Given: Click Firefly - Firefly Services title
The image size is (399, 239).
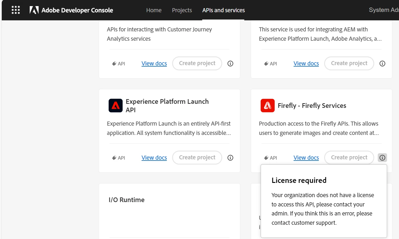Looking at the screenshot, I should (x=312, y=106).
